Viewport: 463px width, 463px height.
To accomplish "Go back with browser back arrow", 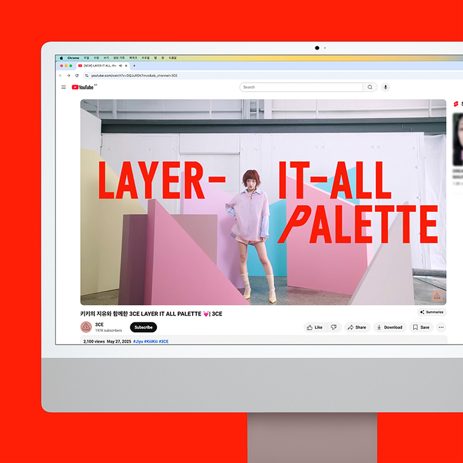I will (x=61, y=76).
